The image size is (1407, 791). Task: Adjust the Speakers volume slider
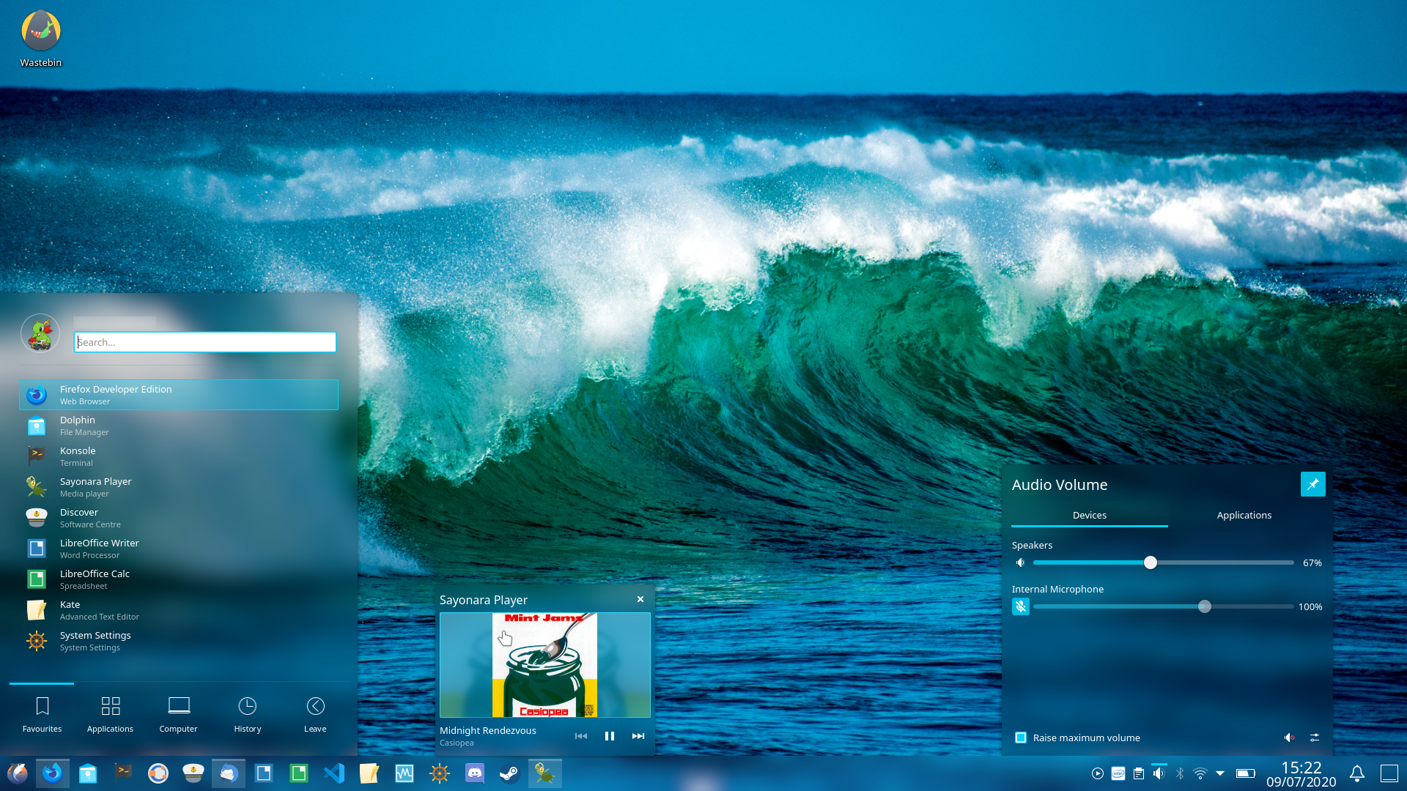(x=1164, y=562)
